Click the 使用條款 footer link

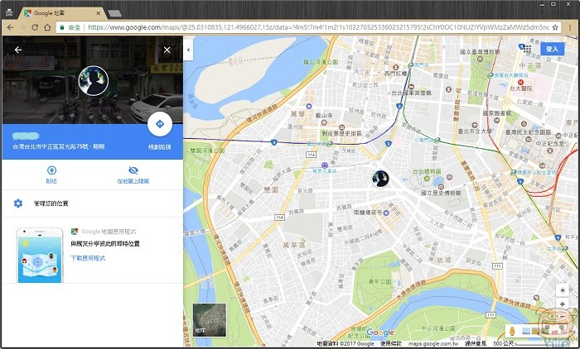[391, 344]
